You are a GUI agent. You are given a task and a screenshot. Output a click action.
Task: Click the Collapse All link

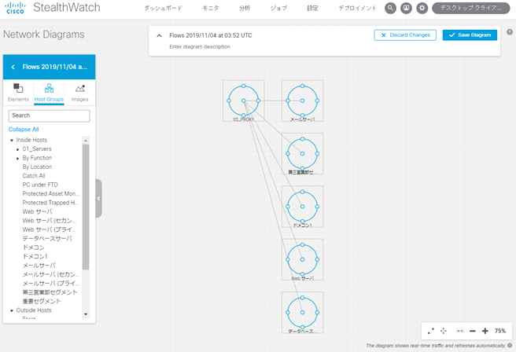coord(24,129)
